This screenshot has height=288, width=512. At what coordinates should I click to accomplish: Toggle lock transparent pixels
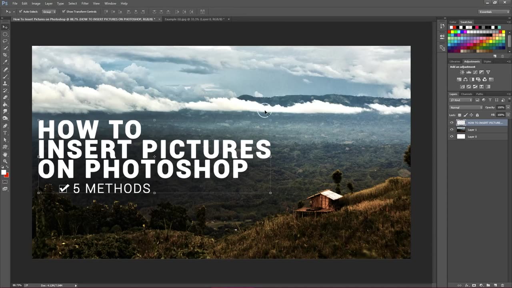point(459,115)
